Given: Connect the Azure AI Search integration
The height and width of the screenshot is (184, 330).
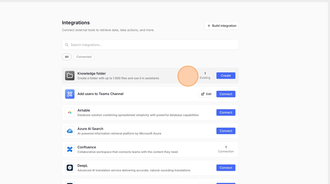Looking at the screenshot, I should (x=226, y=131).
